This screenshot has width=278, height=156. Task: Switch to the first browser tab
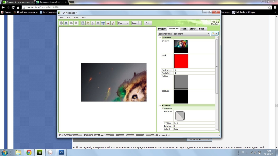(18, 2)
